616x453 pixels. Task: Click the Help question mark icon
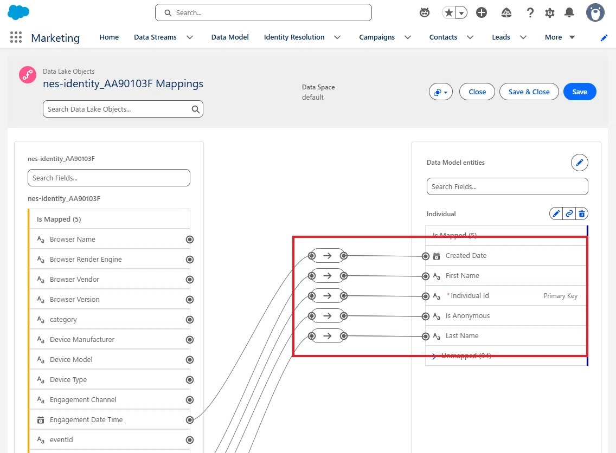[x=530, y=12]
